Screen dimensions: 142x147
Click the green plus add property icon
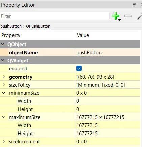[x=116, y=16]
